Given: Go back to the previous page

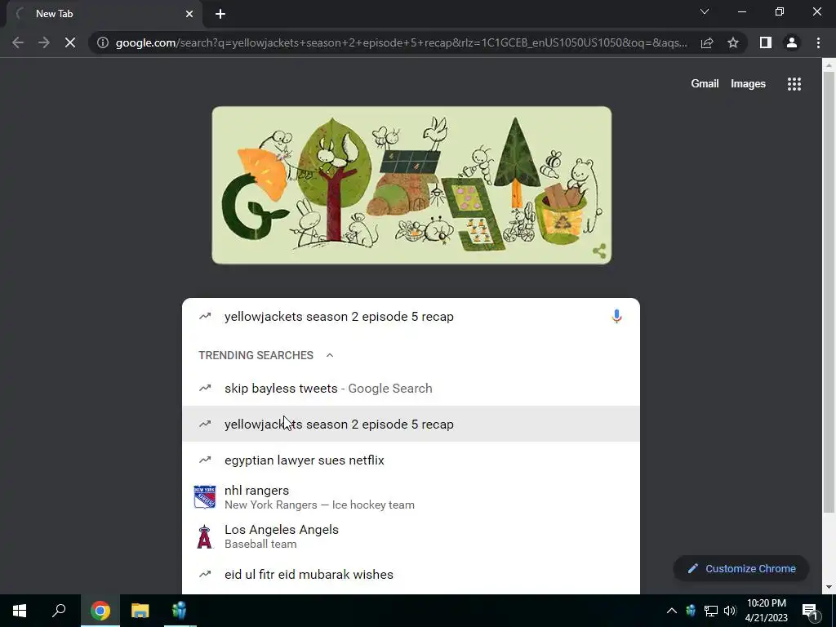Looking at the screenshot, I should pos(18,42).
